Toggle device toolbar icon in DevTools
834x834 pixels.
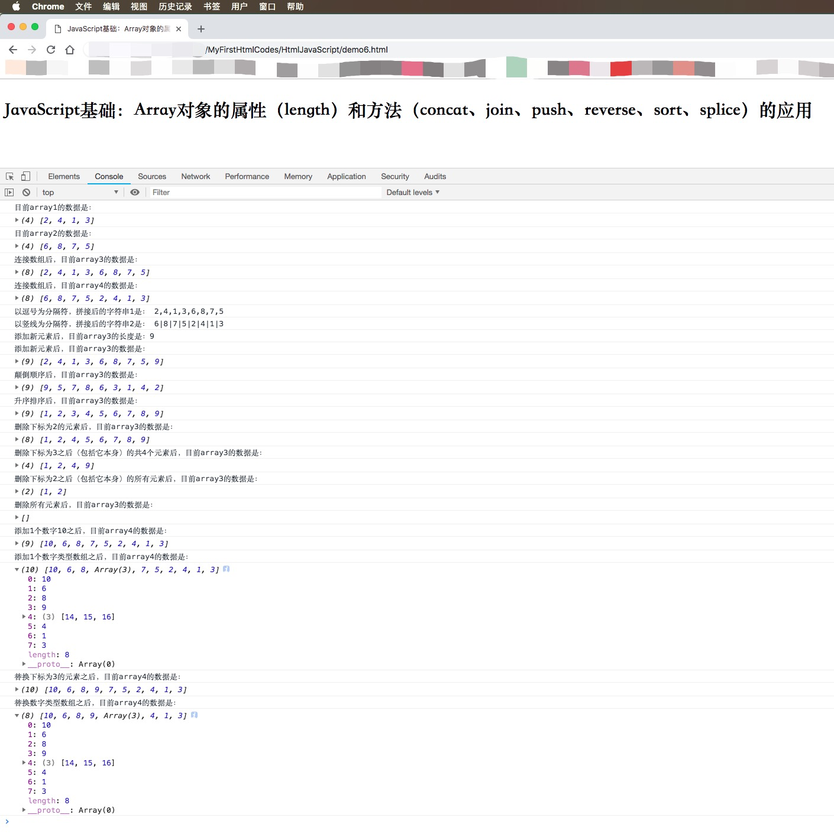pos(25,176)
